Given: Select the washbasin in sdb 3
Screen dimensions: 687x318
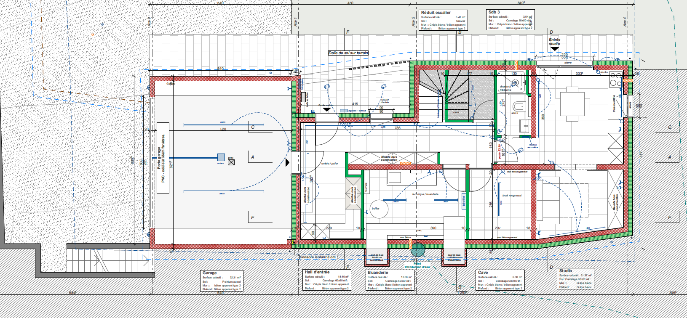Looking at the screenshot, I should [524, 126].
